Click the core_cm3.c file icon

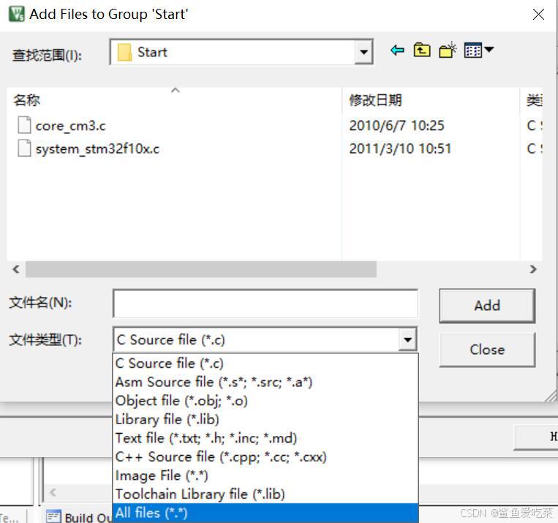[24, 125]
